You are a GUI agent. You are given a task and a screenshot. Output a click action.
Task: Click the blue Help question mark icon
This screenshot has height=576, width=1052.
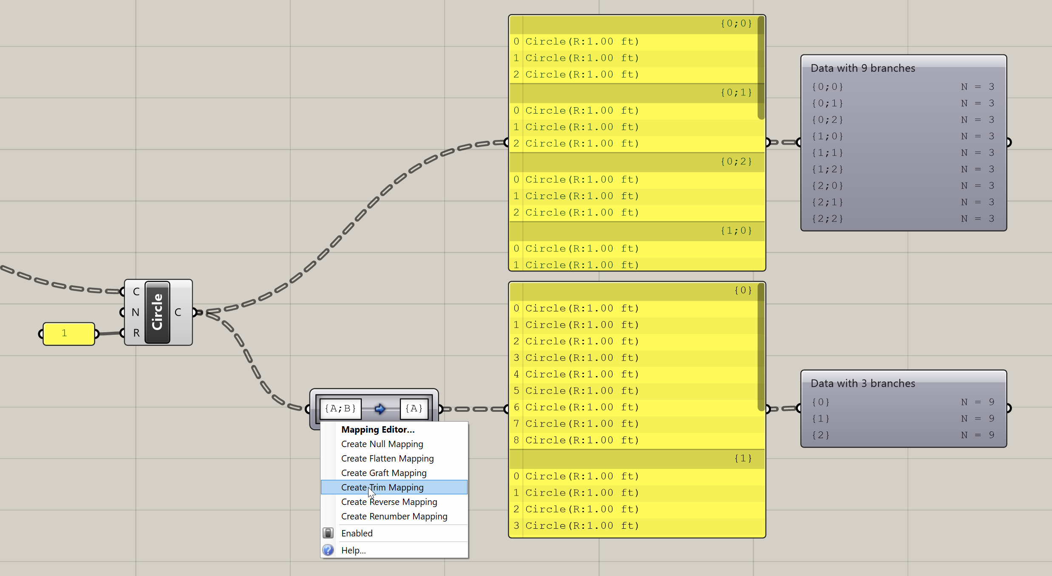click(328, 550)
